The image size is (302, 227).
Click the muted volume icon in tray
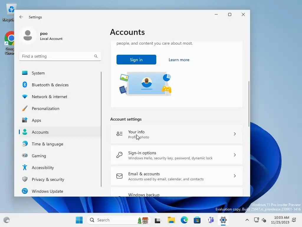click(x=264, y=220)
